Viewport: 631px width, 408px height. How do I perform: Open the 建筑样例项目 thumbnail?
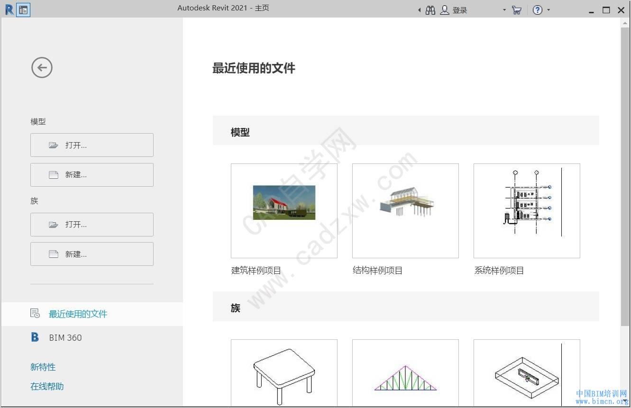[x=284, y=211]
